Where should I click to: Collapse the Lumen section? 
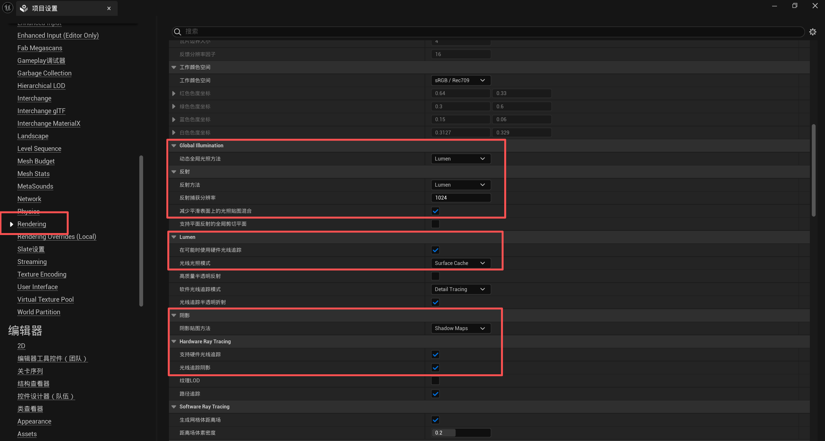[174, 237]
